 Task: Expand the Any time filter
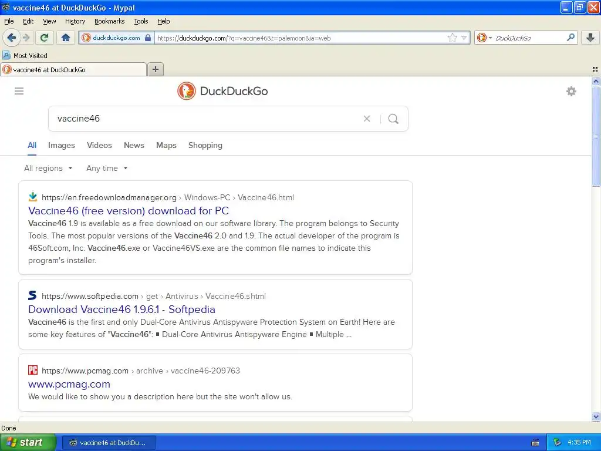pos(107,168)
